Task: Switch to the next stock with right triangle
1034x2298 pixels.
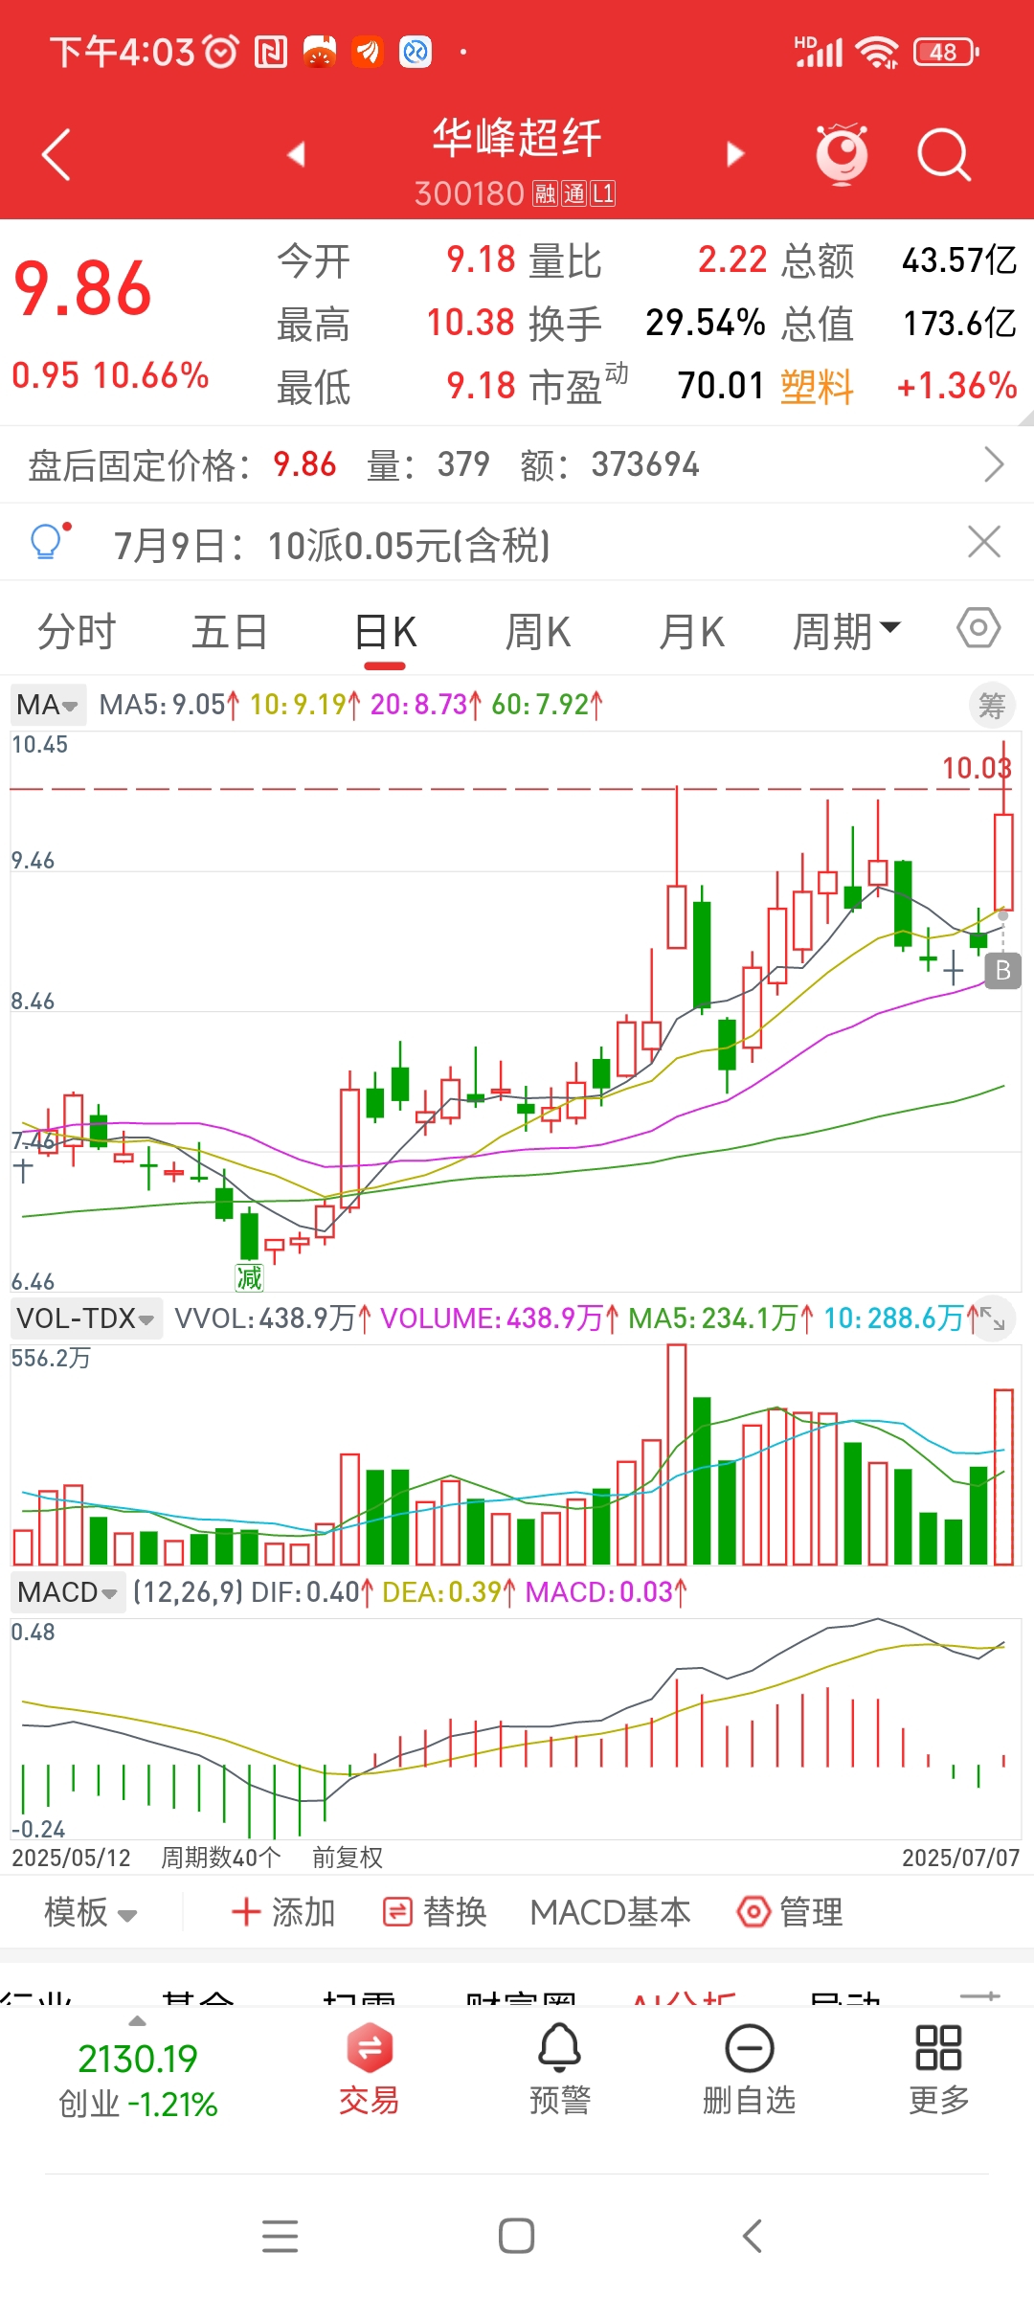Action: [734, 153]
